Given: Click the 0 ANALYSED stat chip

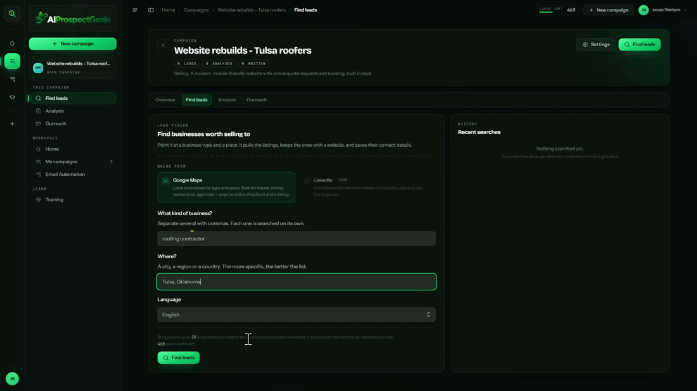Looking at the screenshot, I should (x=219, y=63).
